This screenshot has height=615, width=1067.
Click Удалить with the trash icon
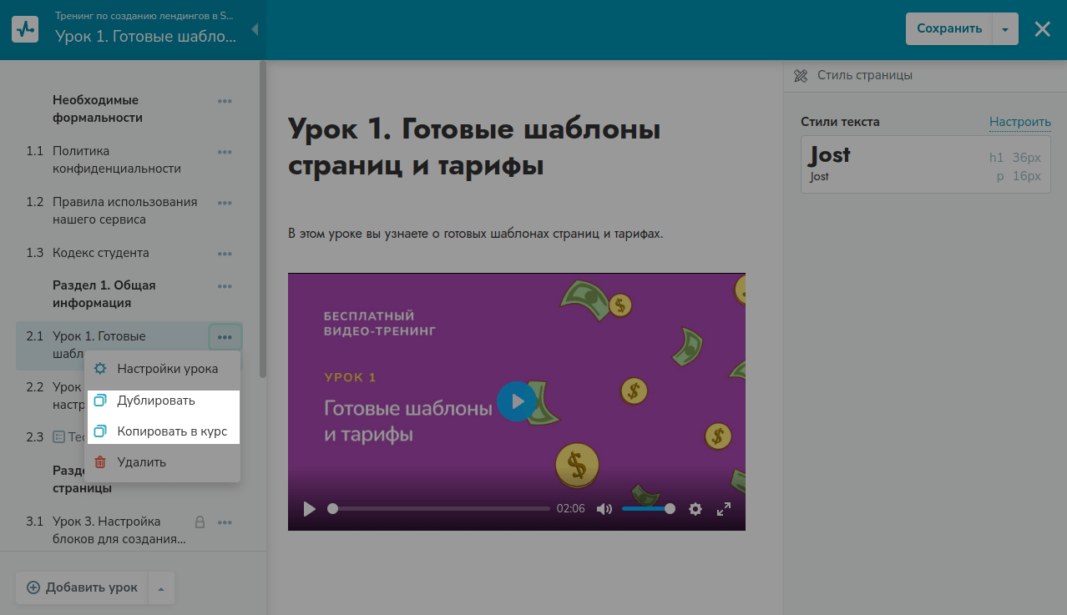click(x=141, y=462)
